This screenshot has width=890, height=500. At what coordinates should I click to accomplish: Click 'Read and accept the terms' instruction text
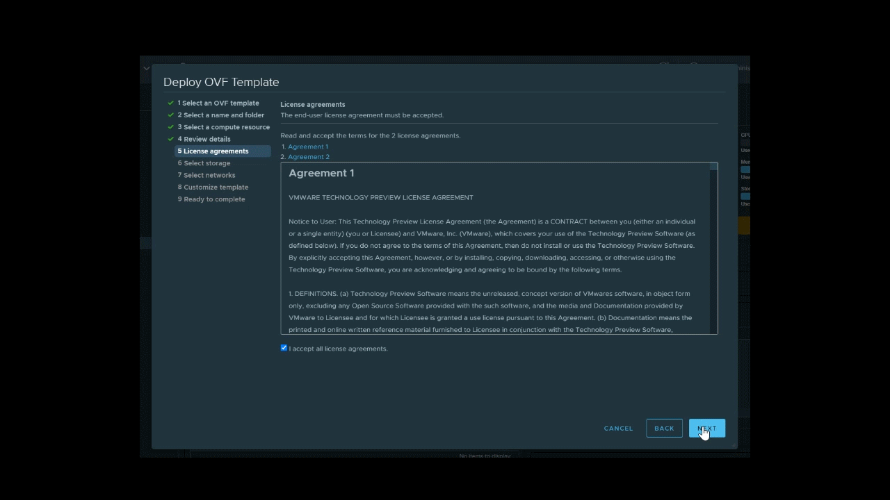(370, 135)
